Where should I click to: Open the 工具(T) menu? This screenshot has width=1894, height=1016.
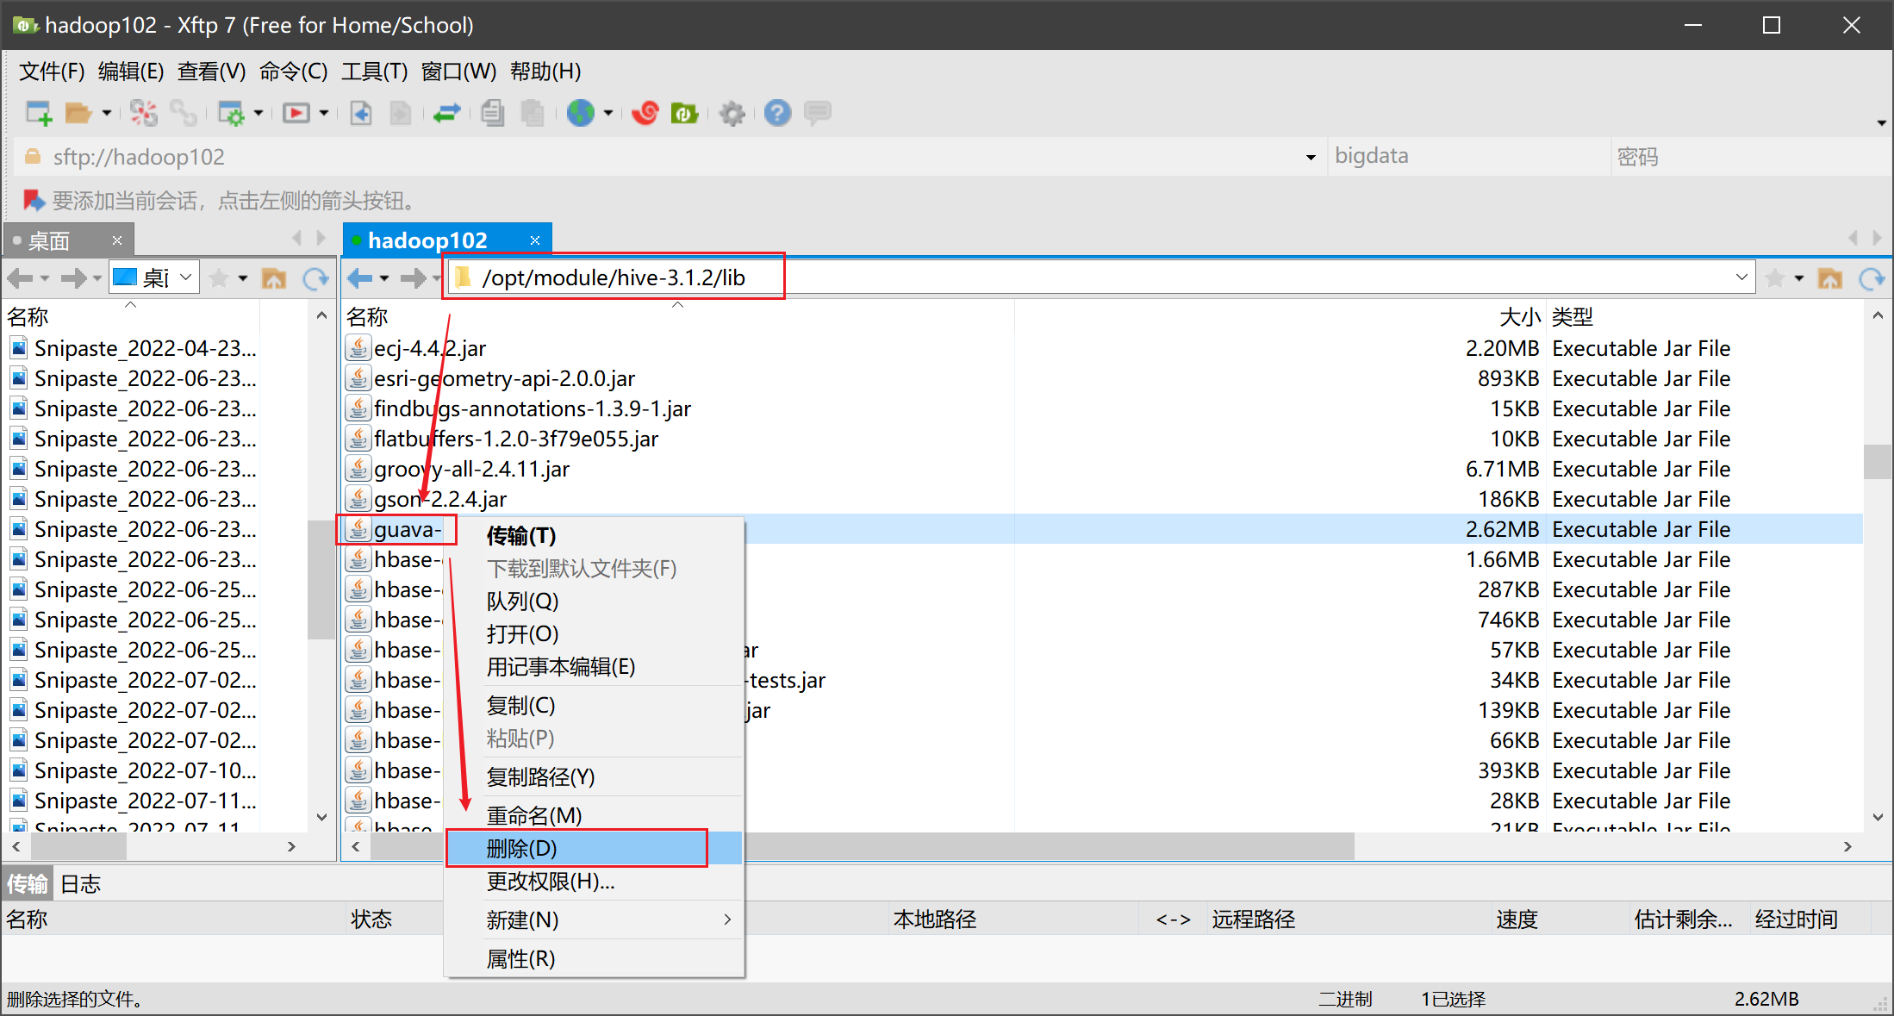374,72
